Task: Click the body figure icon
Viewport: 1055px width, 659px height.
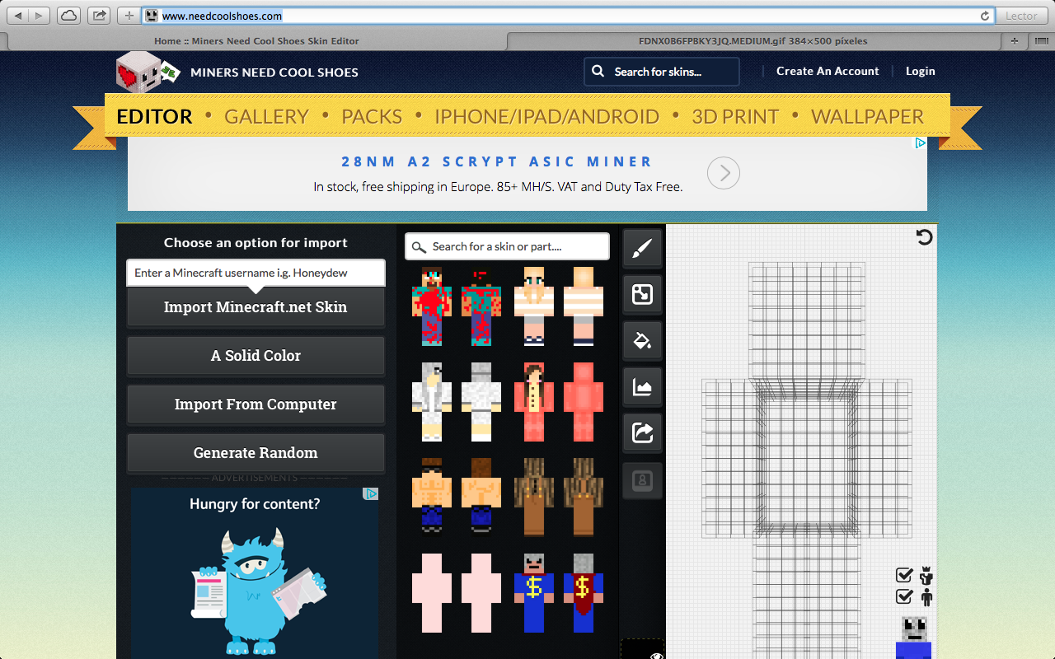Action: pos(926,597)
